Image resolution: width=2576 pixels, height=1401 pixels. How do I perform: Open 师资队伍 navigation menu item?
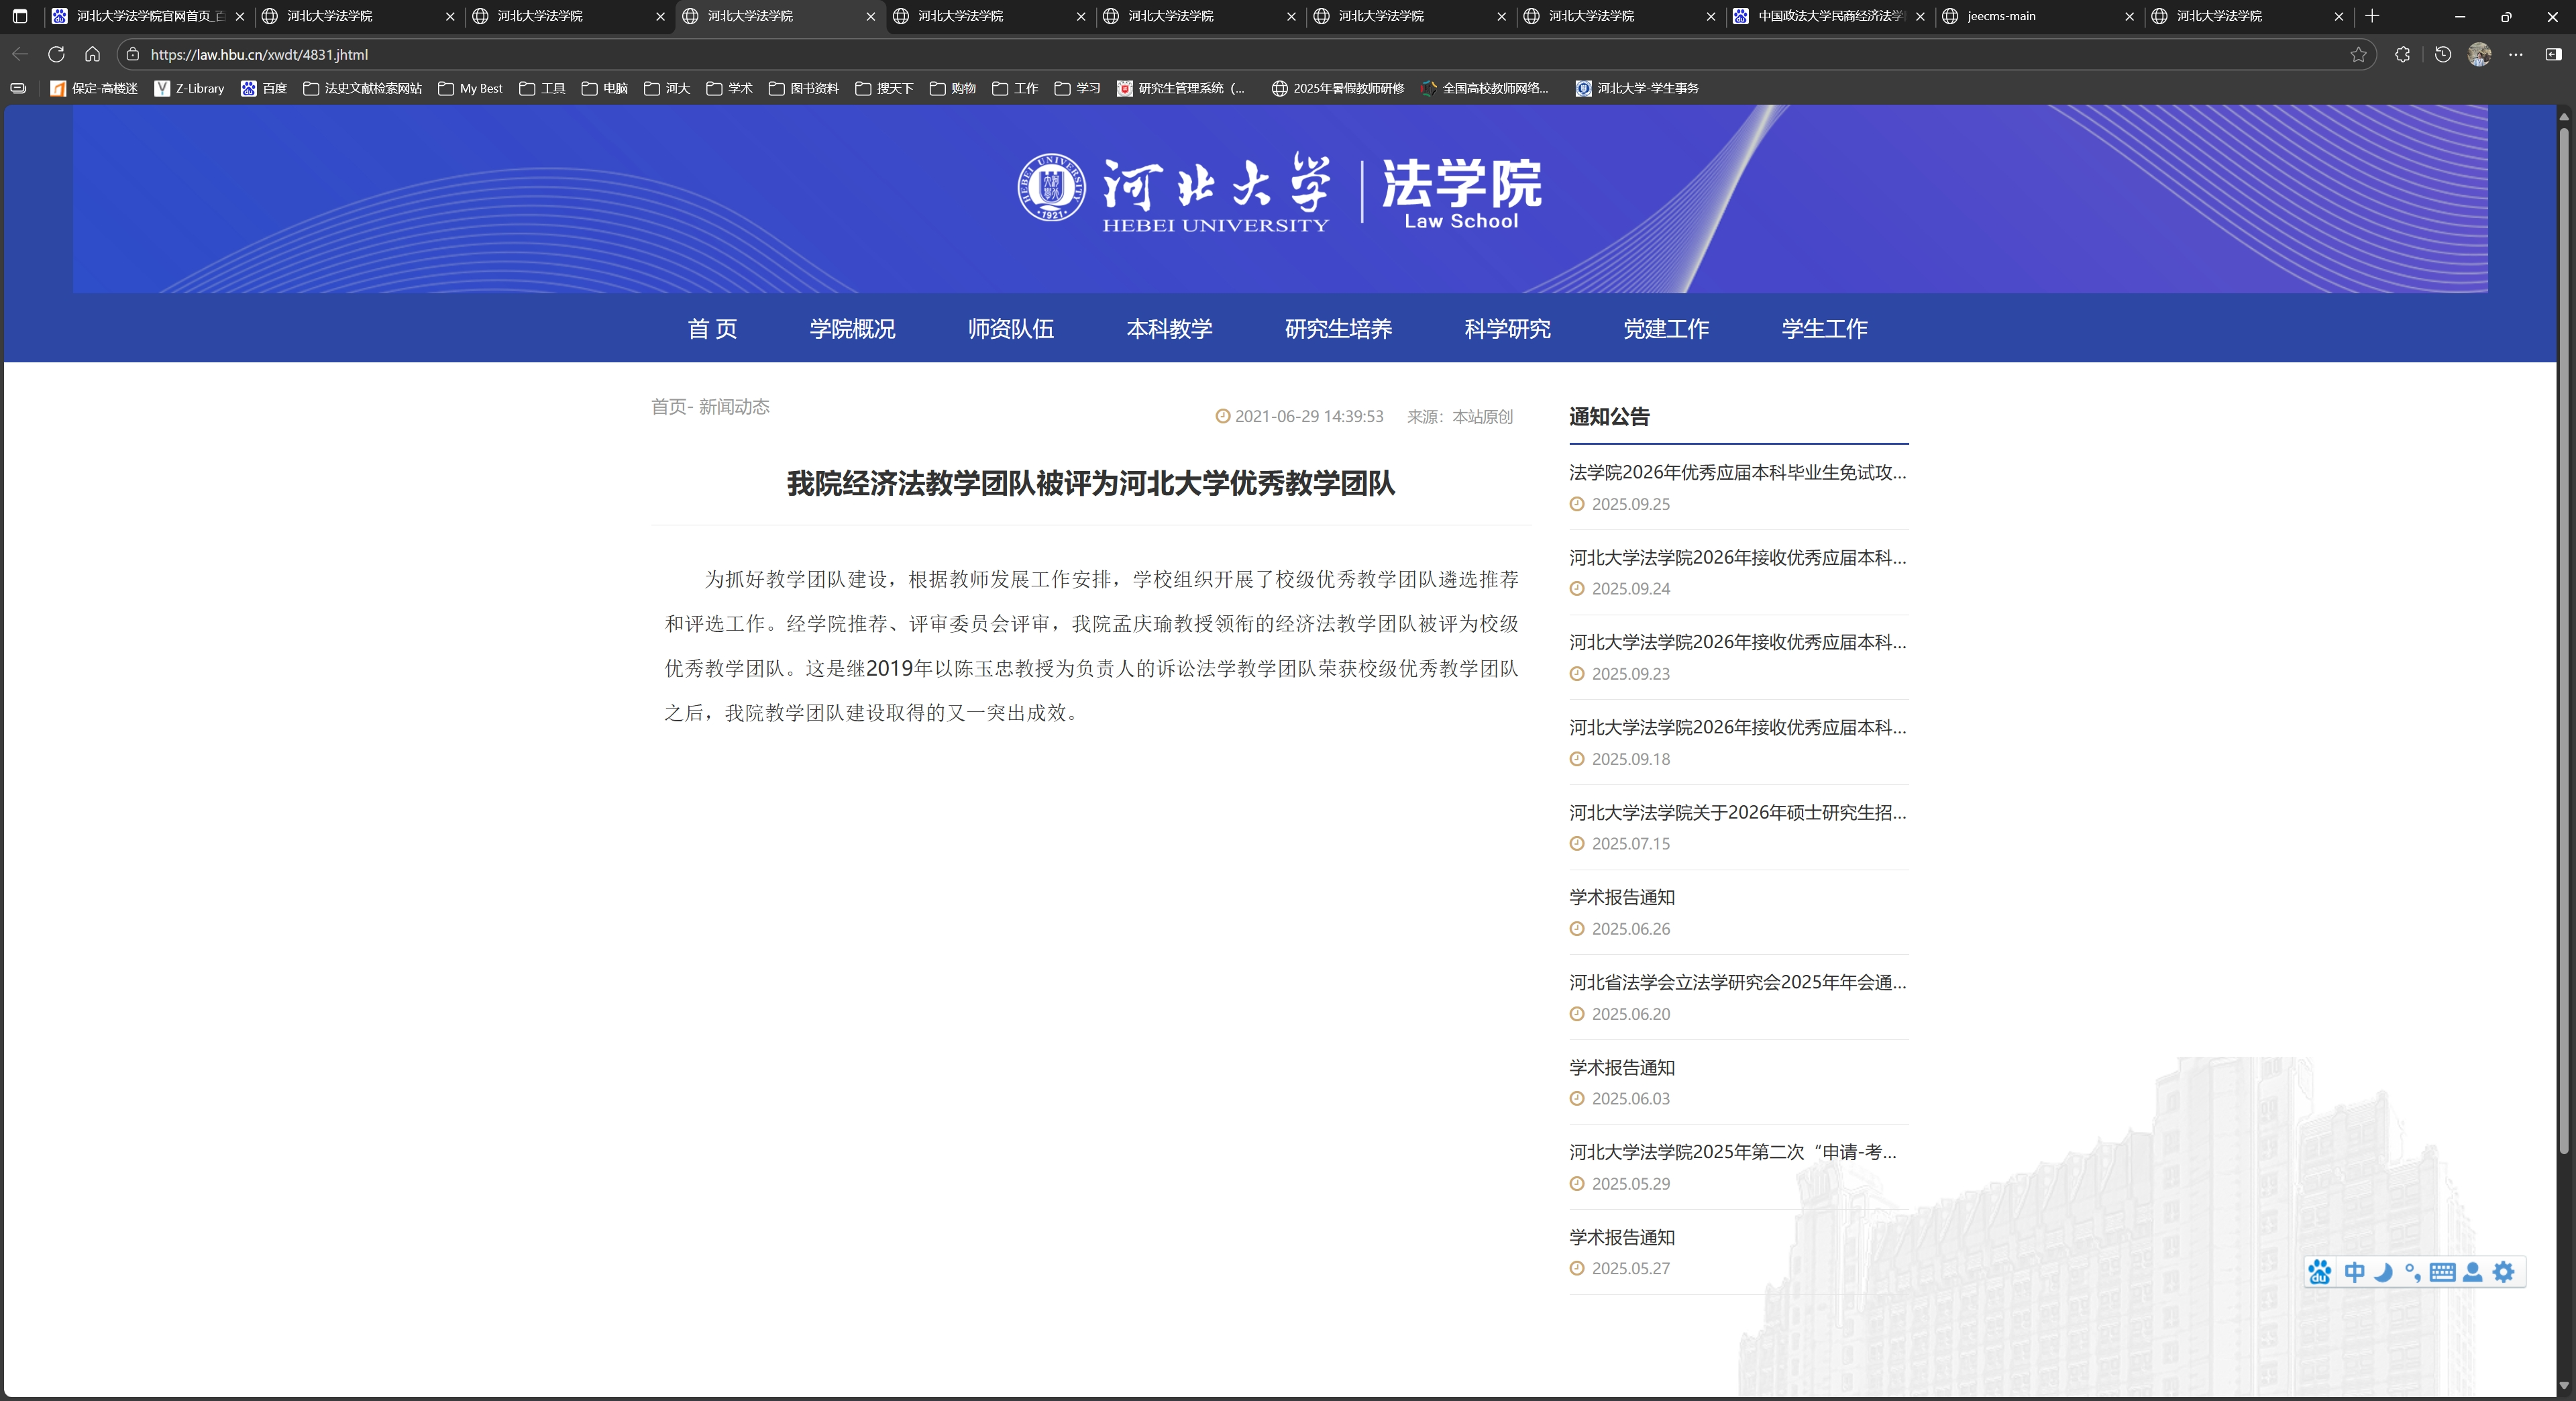[1010, 328]
